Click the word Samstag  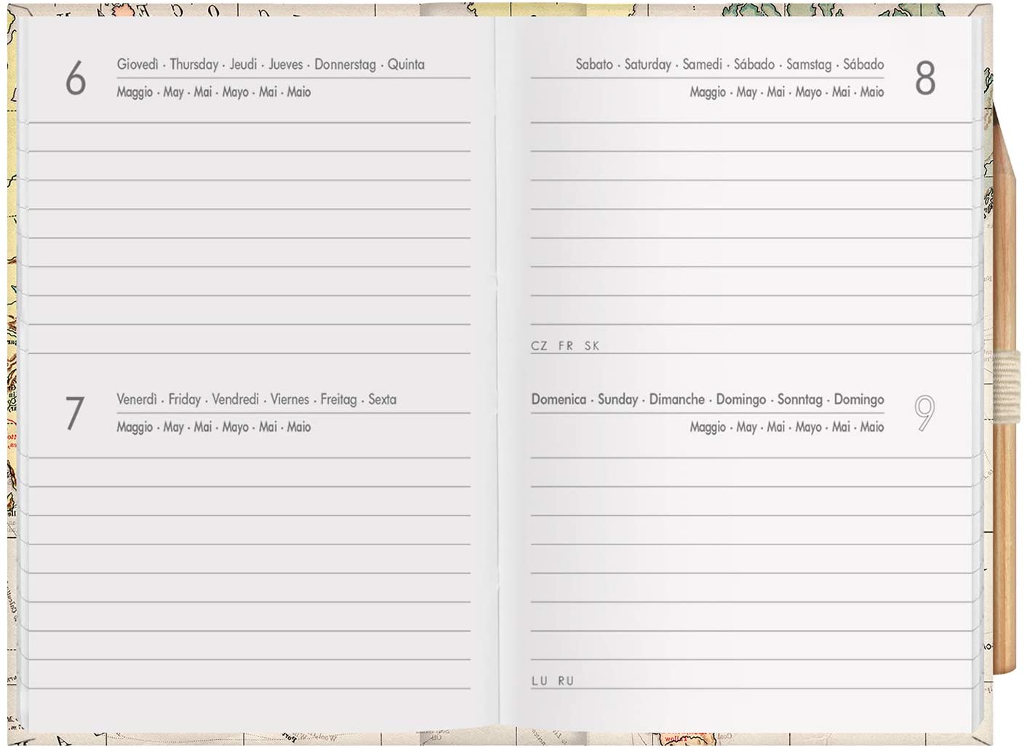[809, 65]
